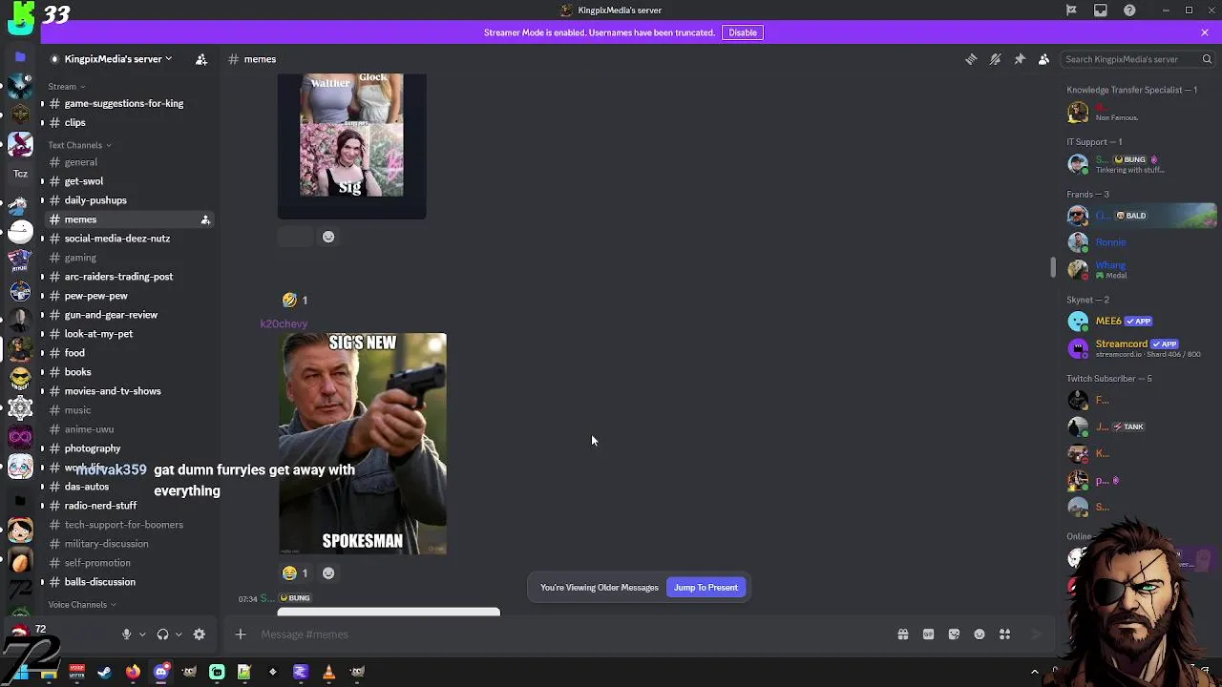Toggle the rolling-laugh reaction with count 1
Screen dimensions: 1222x687
[x=295, y=301]
